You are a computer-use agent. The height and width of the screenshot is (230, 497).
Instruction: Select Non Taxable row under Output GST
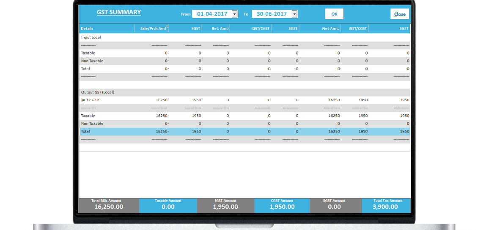[245, 124]
